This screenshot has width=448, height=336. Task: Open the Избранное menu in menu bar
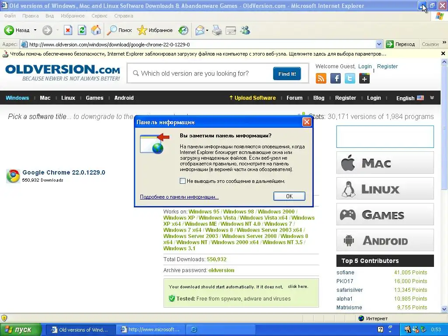pyautogui.click(x=73, y=16)
